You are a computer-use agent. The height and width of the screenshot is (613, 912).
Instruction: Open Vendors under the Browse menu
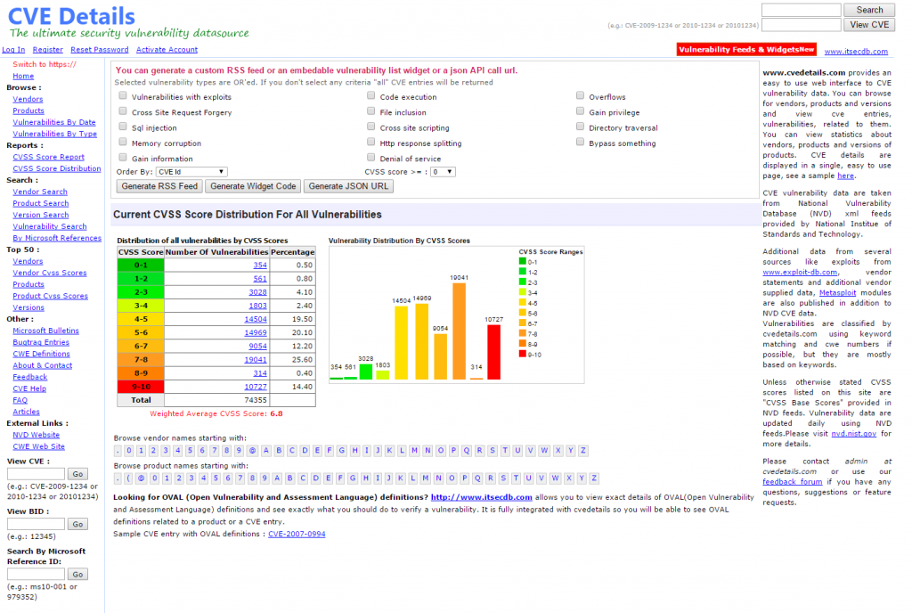point(28,99)
